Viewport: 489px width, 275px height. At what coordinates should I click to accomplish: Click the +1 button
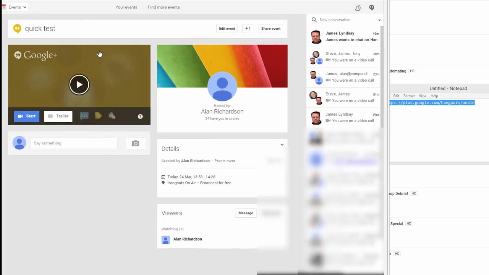[x=248, y=29]
